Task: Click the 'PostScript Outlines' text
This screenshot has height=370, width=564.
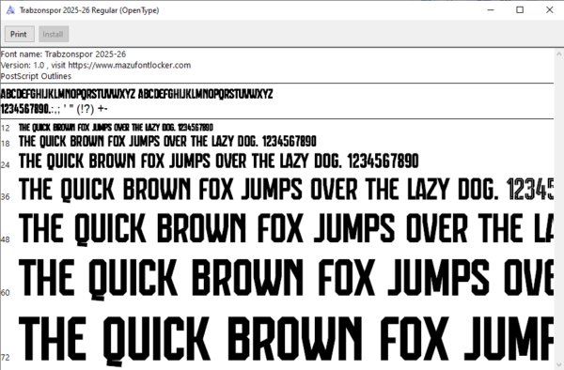Action: click(x=36, y=76)
